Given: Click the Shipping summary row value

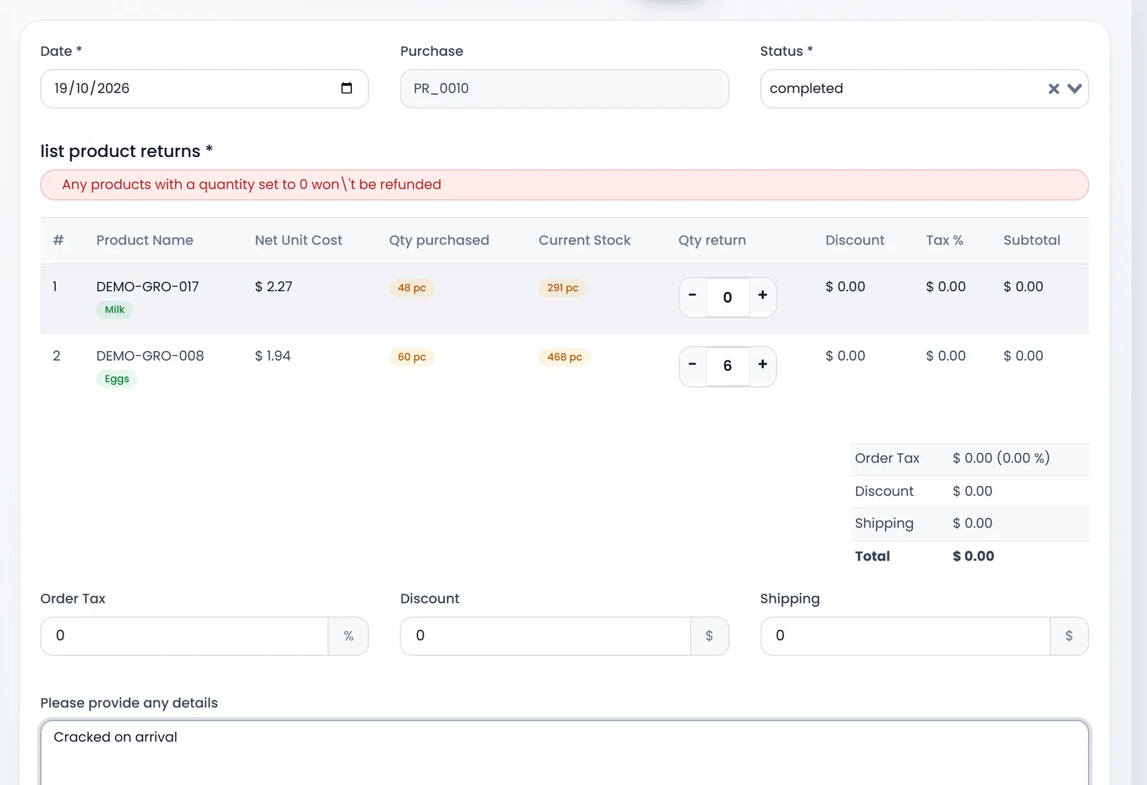Looking at the screenshot, I should pos(973,523).
